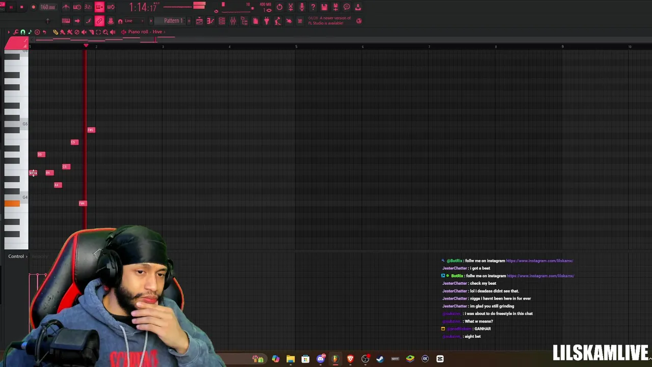Pause playback with the pause button
Image resolution: width=652 pixels, height=367 pixels.
[11, 7]
